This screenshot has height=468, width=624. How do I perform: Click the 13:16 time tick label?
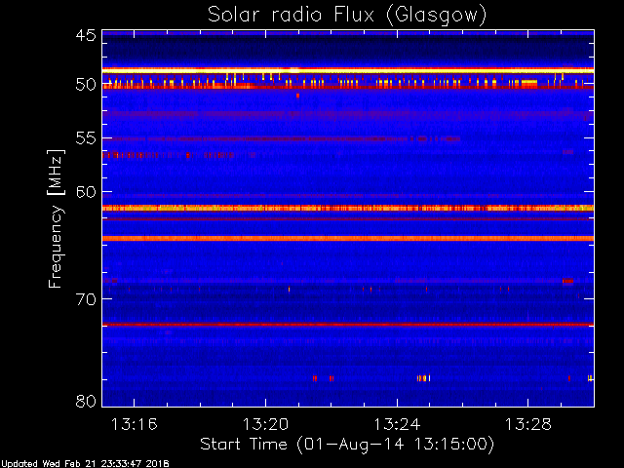(135, 425)
